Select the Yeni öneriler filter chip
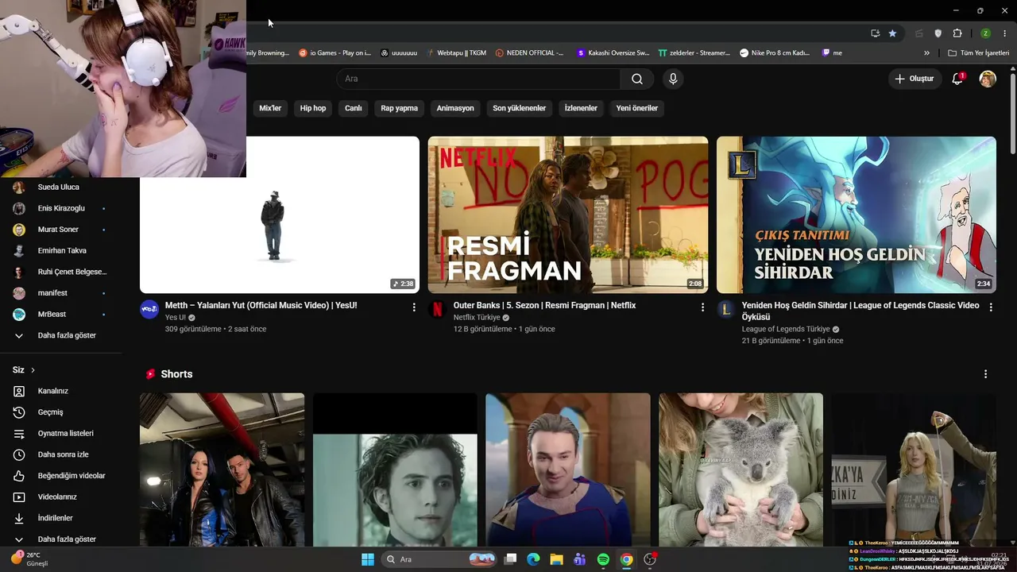This screenshot has height=572, width=1017. (x=637, y=108)
